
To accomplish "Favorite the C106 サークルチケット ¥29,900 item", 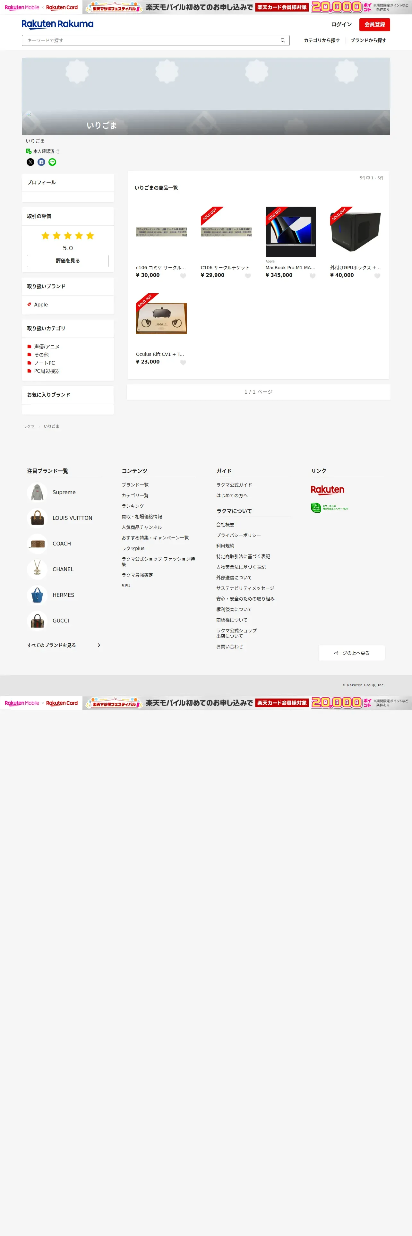I will (x=248, y=276).
